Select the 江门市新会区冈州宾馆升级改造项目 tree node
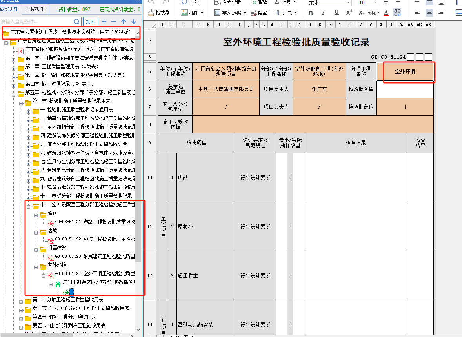 click(x=99, y=282)
